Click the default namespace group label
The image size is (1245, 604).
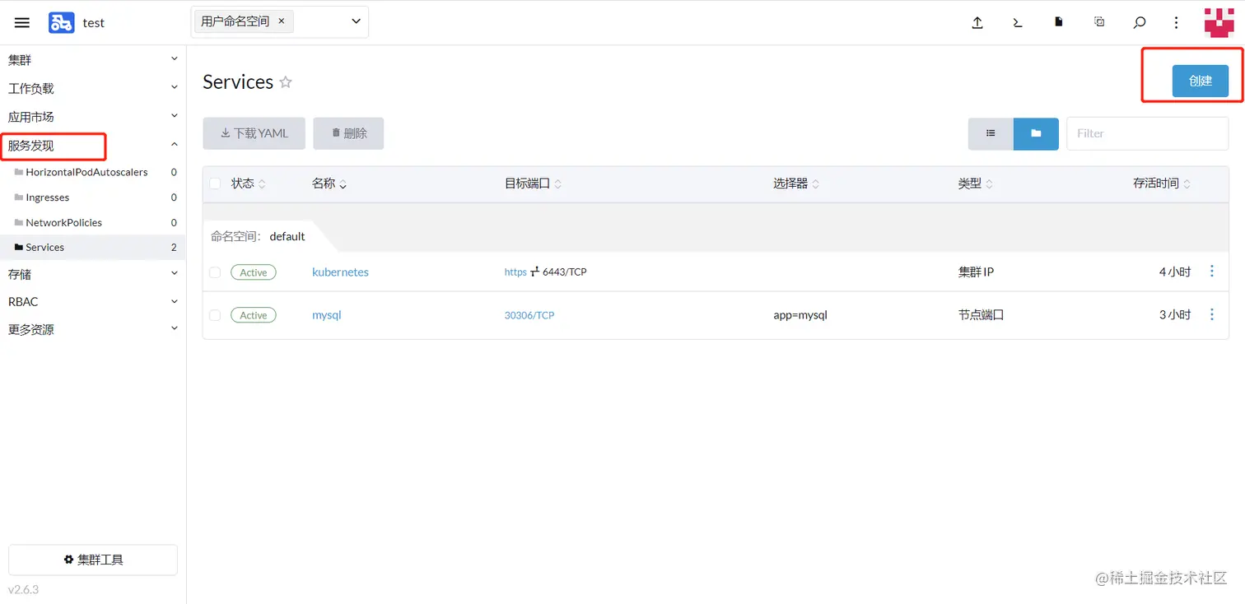(x=287, y=236)
